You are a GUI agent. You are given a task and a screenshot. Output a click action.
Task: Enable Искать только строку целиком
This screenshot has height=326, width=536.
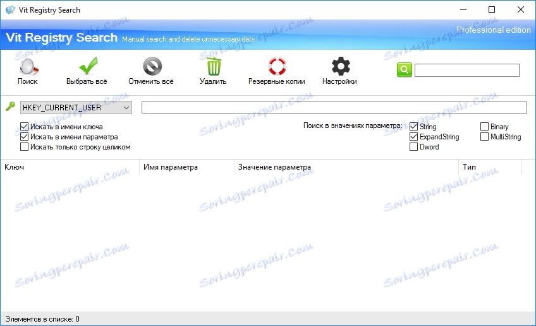[24, 147]
